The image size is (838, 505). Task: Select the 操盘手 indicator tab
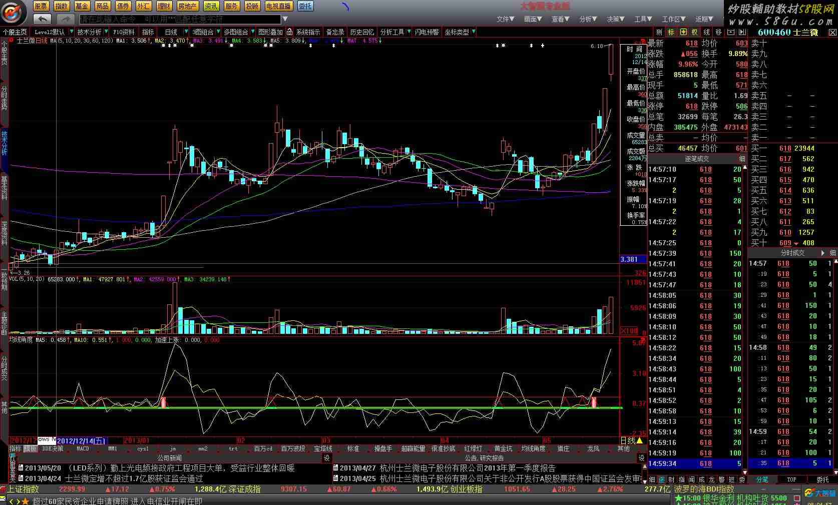point(383,448)
